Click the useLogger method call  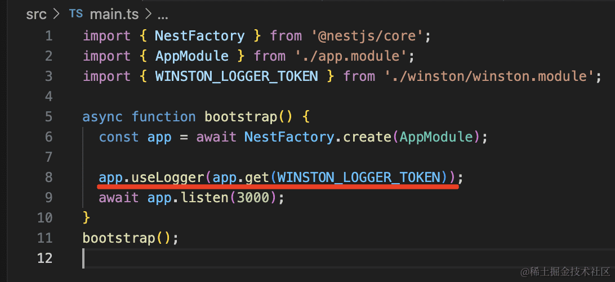click(x=167, y=178)
